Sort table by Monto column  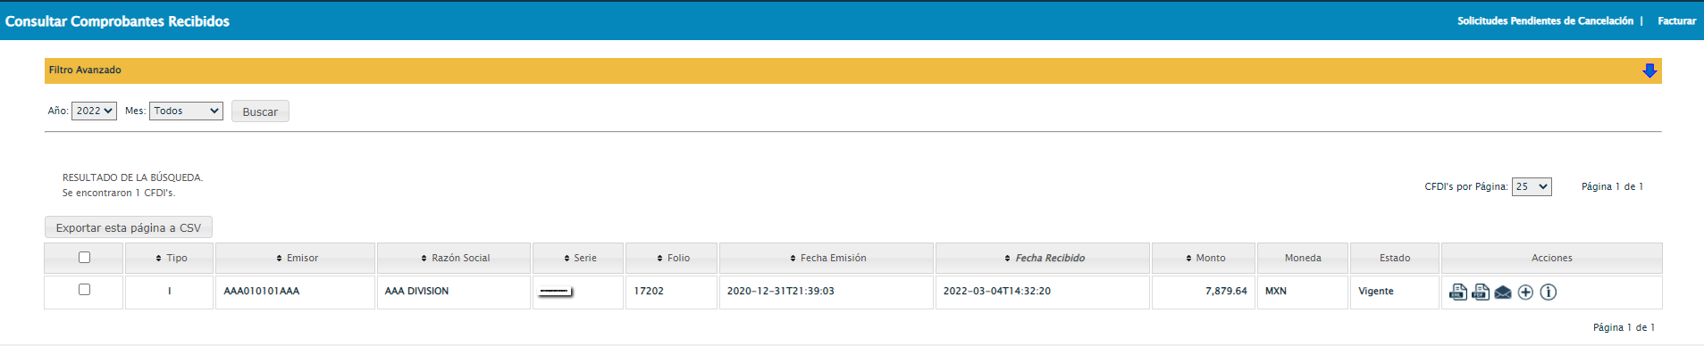pos(1205,258)
